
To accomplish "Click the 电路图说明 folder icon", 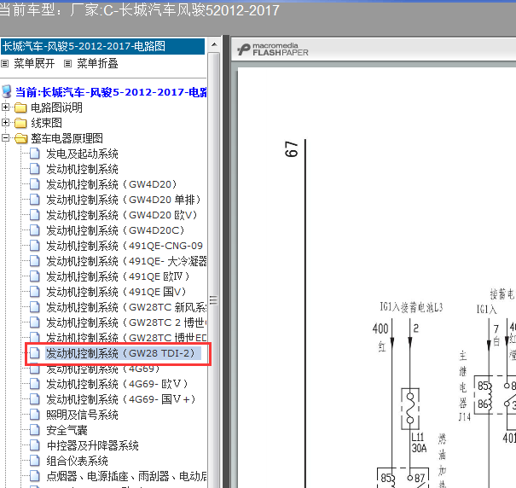I will tap(20, 107).
